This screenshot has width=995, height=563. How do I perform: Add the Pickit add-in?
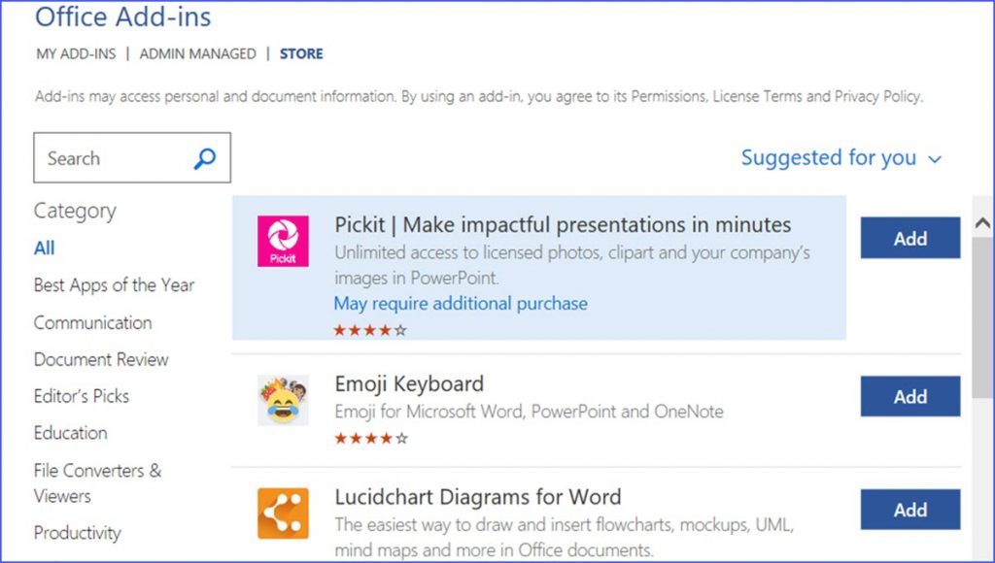click(x=909, y=237)
